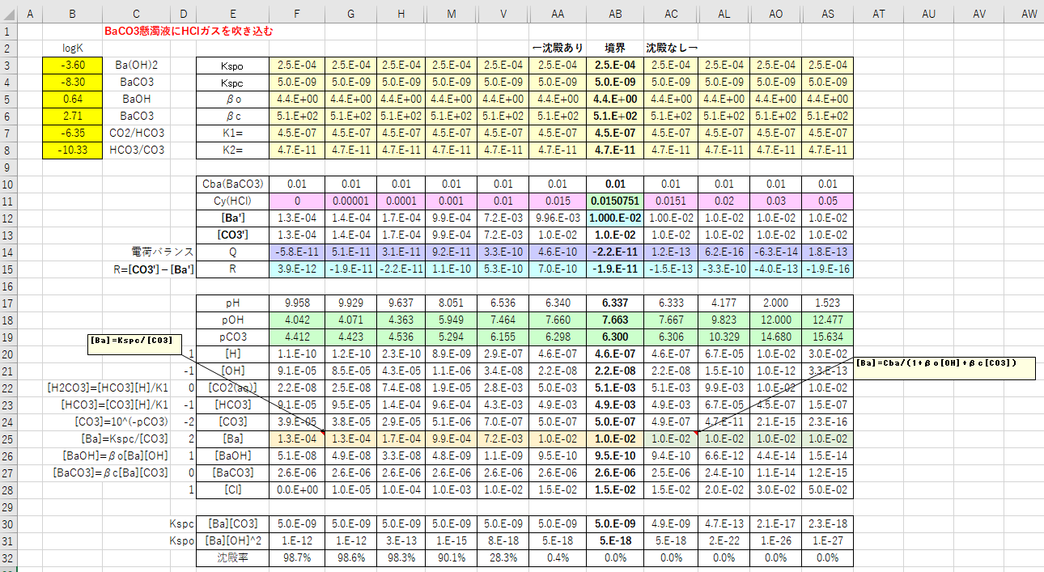
Task: Click the 電荷バランス label
Action: click(x=161, y=252)
